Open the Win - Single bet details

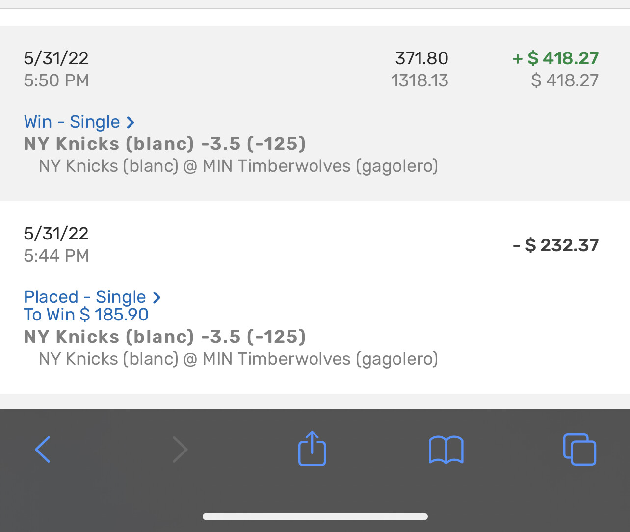point(72,122)
